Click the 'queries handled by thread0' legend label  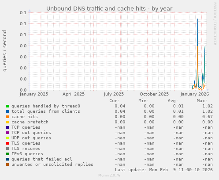coord(46,106)
